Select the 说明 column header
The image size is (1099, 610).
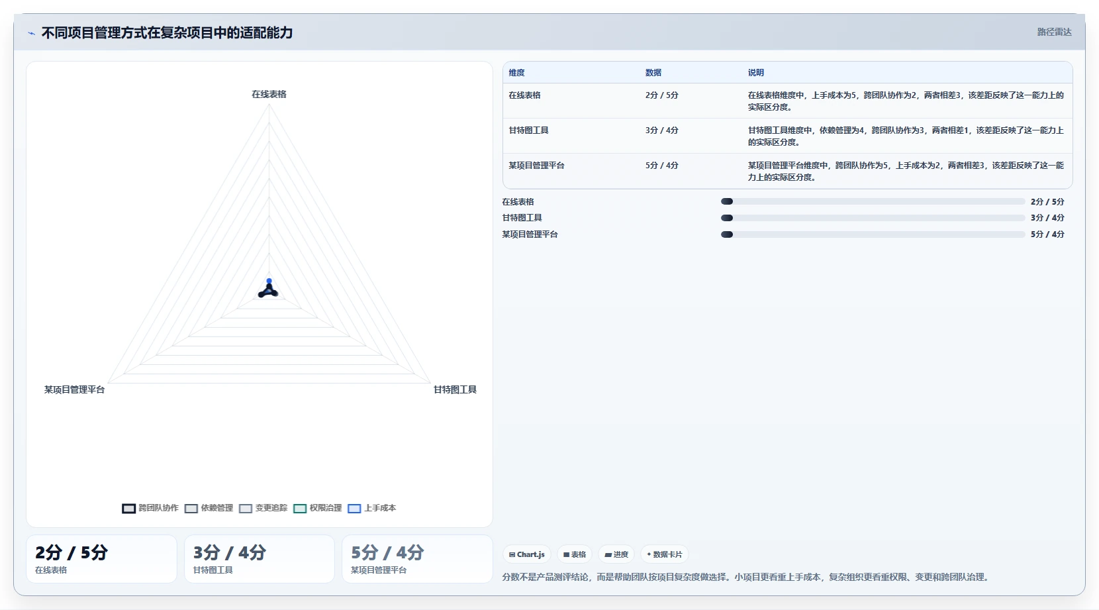(x=756, y=73)
